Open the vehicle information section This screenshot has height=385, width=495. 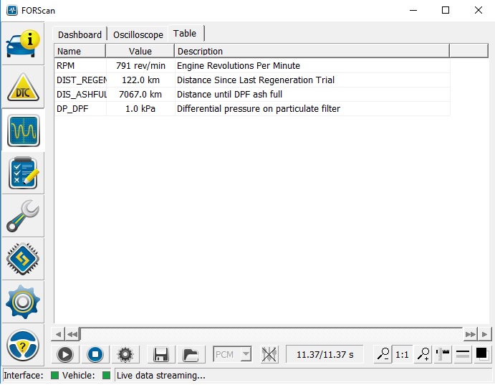(23, 44)
